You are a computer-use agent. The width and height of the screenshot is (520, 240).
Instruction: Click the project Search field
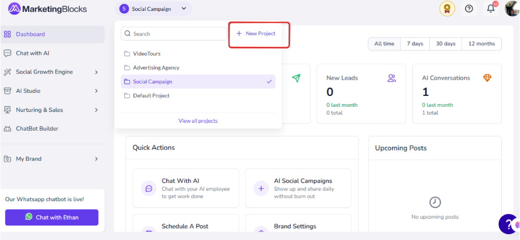tap(174, 34)
